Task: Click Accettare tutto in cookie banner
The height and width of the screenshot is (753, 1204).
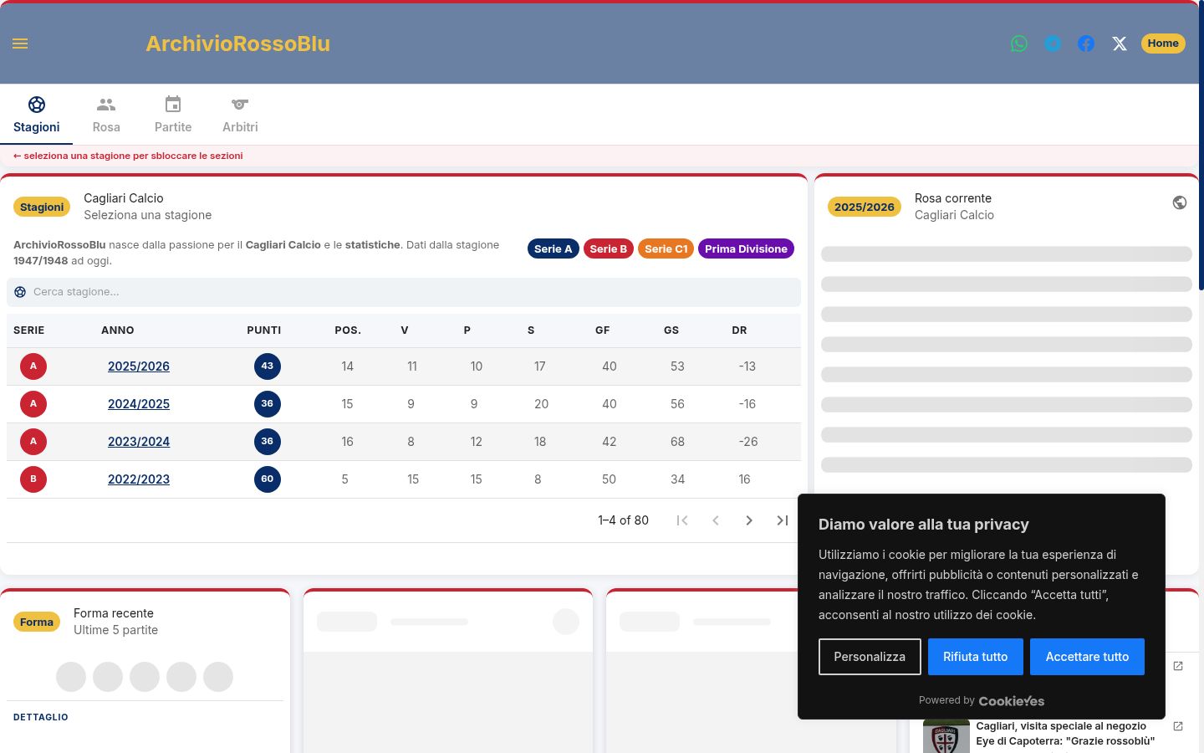Action: [x=1087, y=657]
